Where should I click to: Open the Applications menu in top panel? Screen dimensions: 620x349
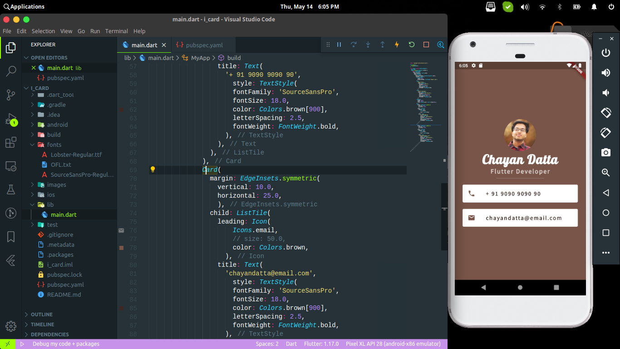tap(24, 6)
